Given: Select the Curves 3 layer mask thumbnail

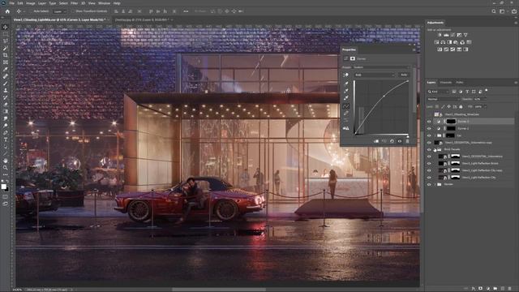Looking at the screenshot, I should coord(451,122).
